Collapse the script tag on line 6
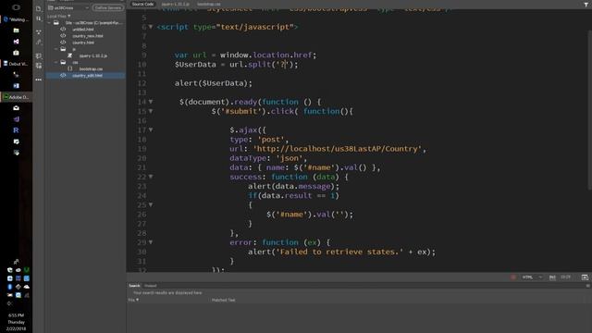 click(x=151, y=27)
